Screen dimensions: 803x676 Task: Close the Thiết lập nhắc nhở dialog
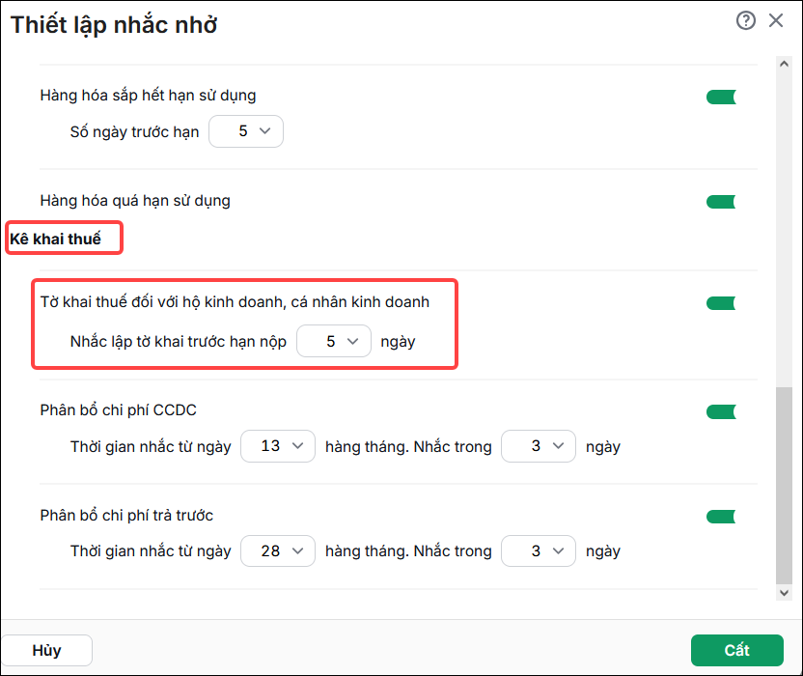(776, 20)
